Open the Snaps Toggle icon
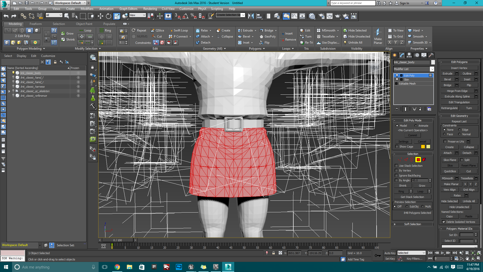This screenshot has width=483, height=272. click(177, 16)
